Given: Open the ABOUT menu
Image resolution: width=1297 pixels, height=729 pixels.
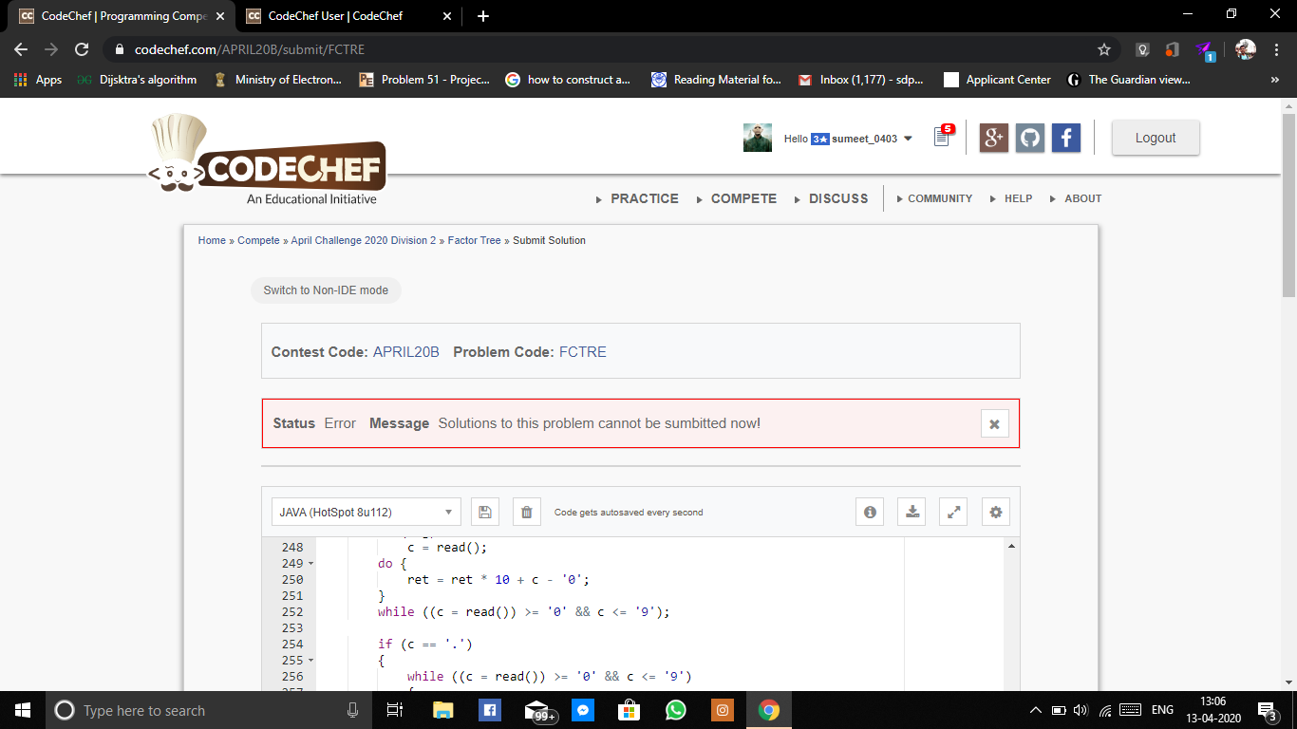Looking at the screenshot, I should pyautogui.click(x=1082, y=198).
